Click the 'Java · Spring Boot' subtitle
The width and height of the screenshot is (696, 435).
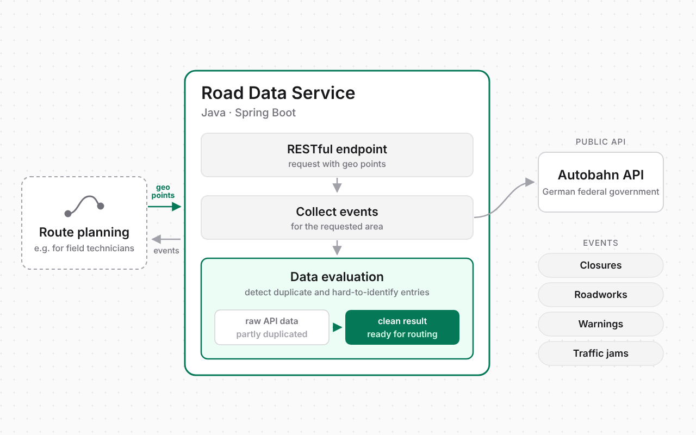click(248, 113)
